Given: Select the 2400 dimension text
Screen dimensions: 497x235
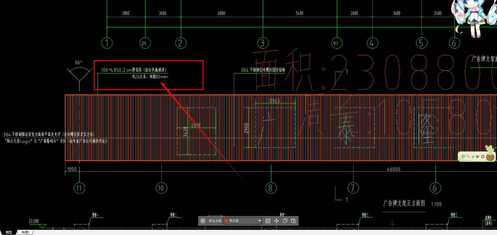Looking at the screenshot, I should 438,13.
